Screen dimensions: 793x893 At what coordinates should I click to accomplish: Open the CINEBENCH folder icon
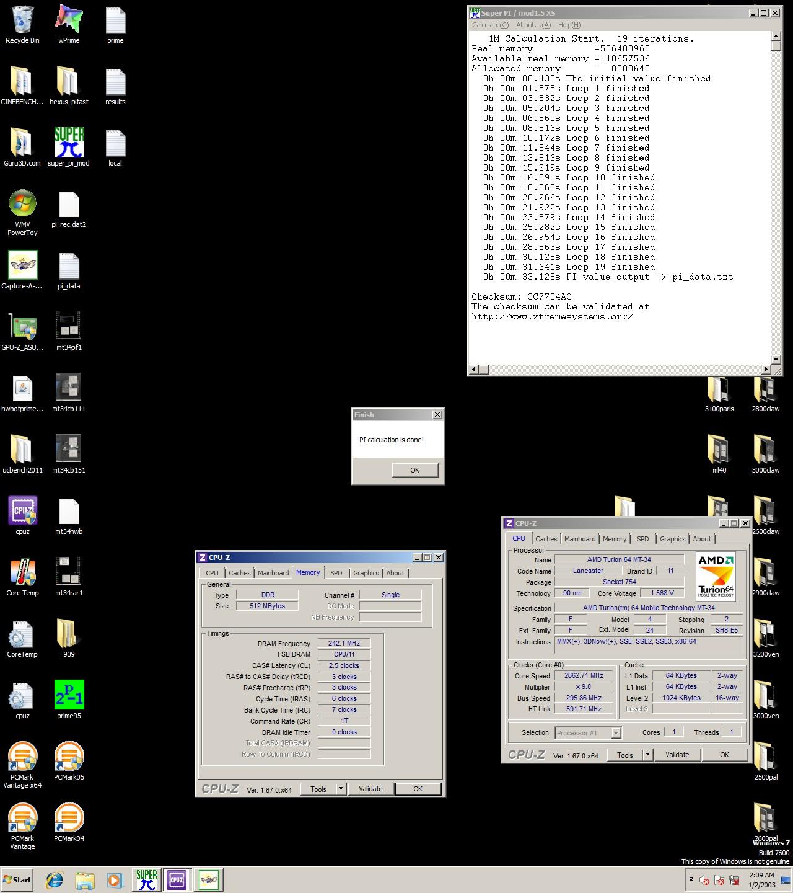tap(22, 86)
